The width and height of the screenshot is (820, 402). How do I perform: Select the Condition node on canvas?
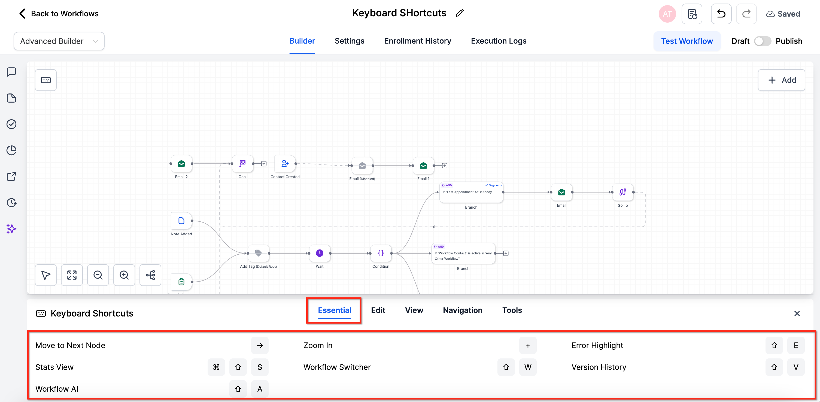[381, 253]
